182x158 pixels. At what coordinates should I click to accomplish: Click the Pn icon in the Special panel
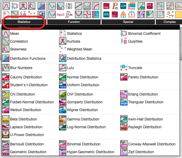pos(115,6)
